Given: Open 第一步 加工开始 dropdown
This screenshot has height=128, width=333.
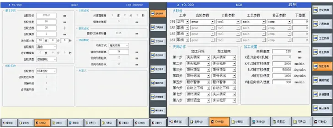Looking at the screenshot, I should click(198, 57).
